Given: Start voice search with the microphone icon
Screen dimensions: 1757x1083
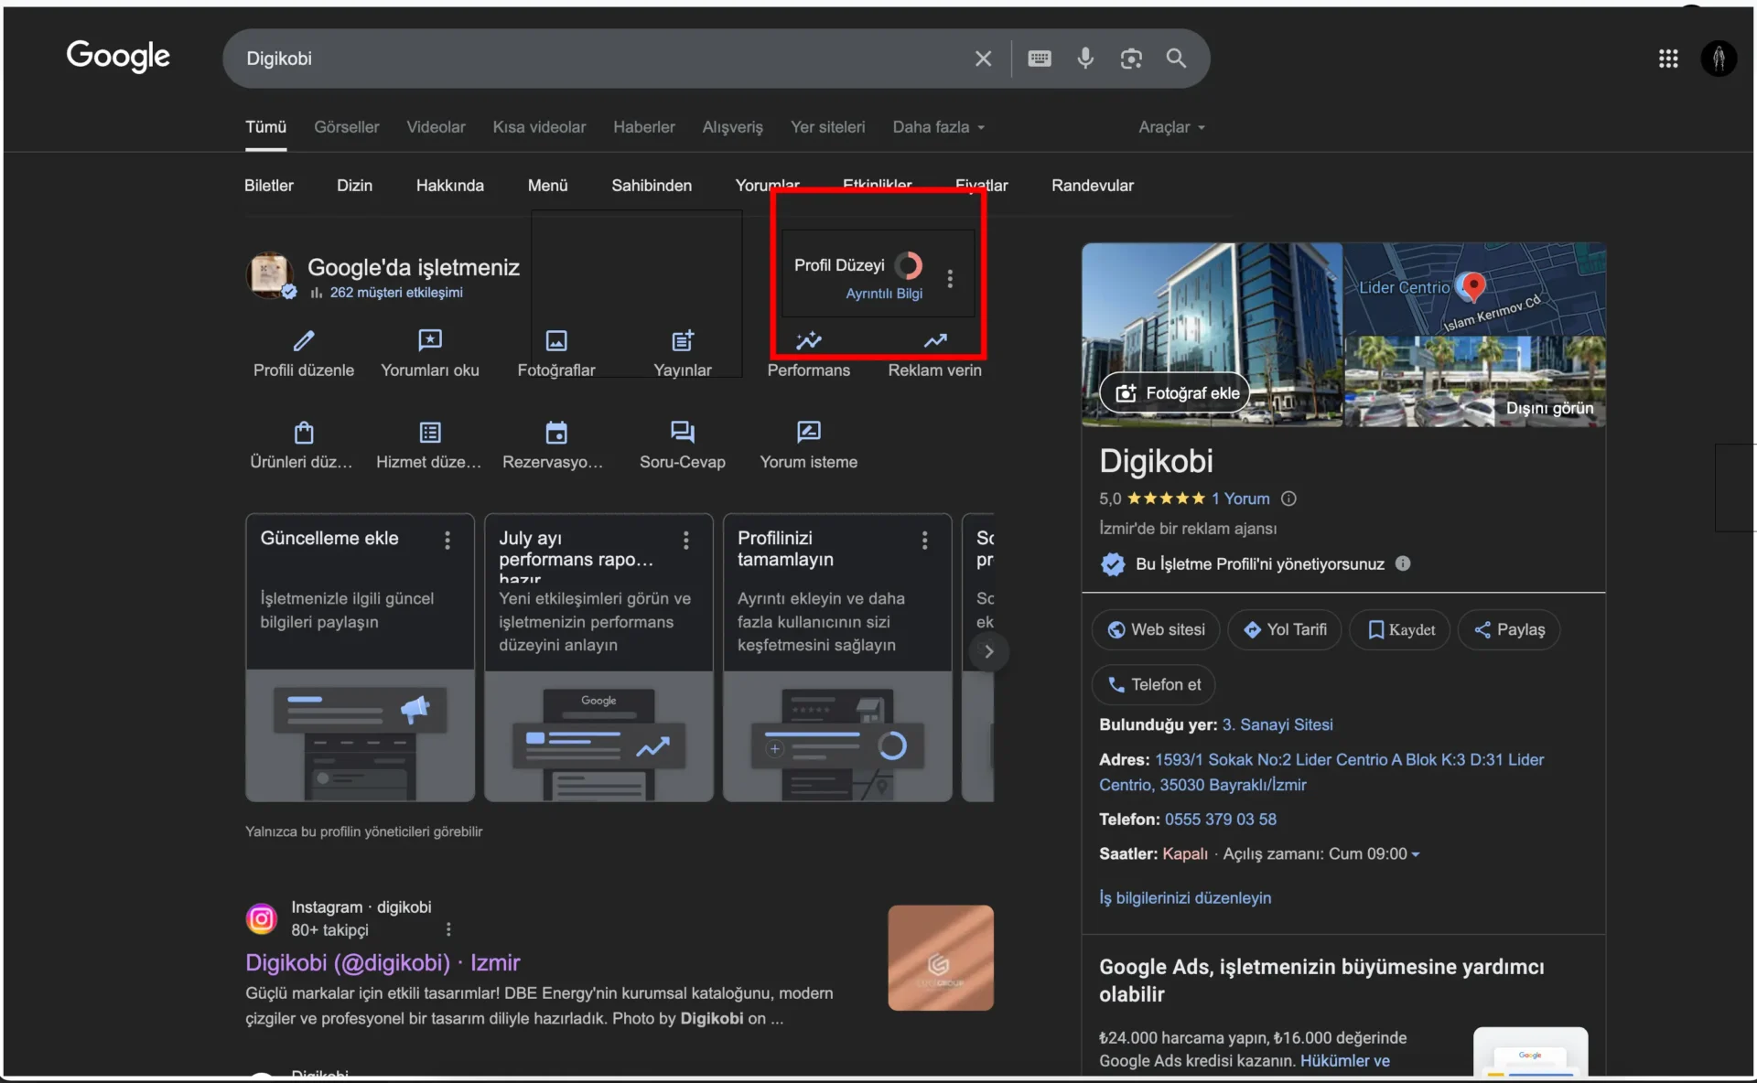Looking at the screenshot, I should pyautogui.click(x=1085, y=59).
